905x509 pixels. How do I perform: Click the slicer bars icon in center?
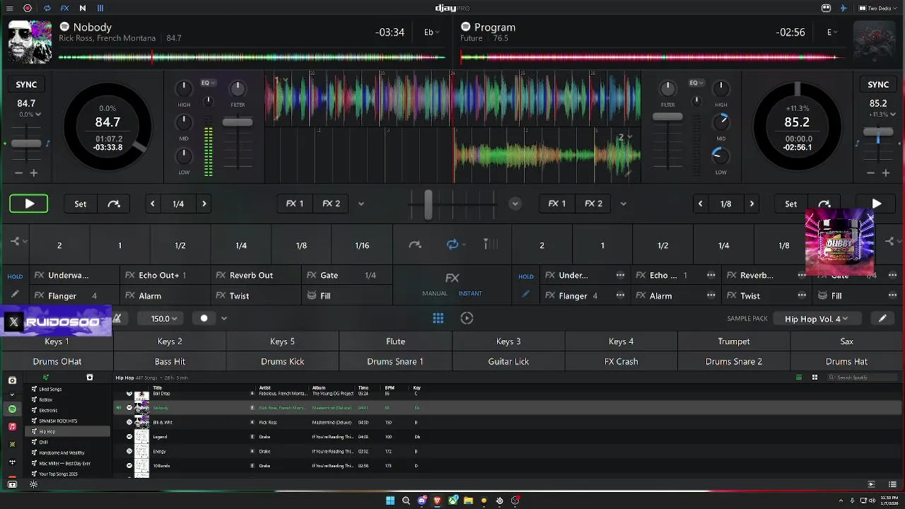pos(490,245)
